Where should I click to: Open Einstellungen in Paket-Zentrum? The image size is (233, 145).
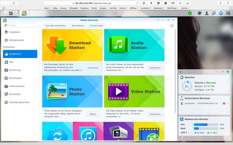click(x=97, y=26)
